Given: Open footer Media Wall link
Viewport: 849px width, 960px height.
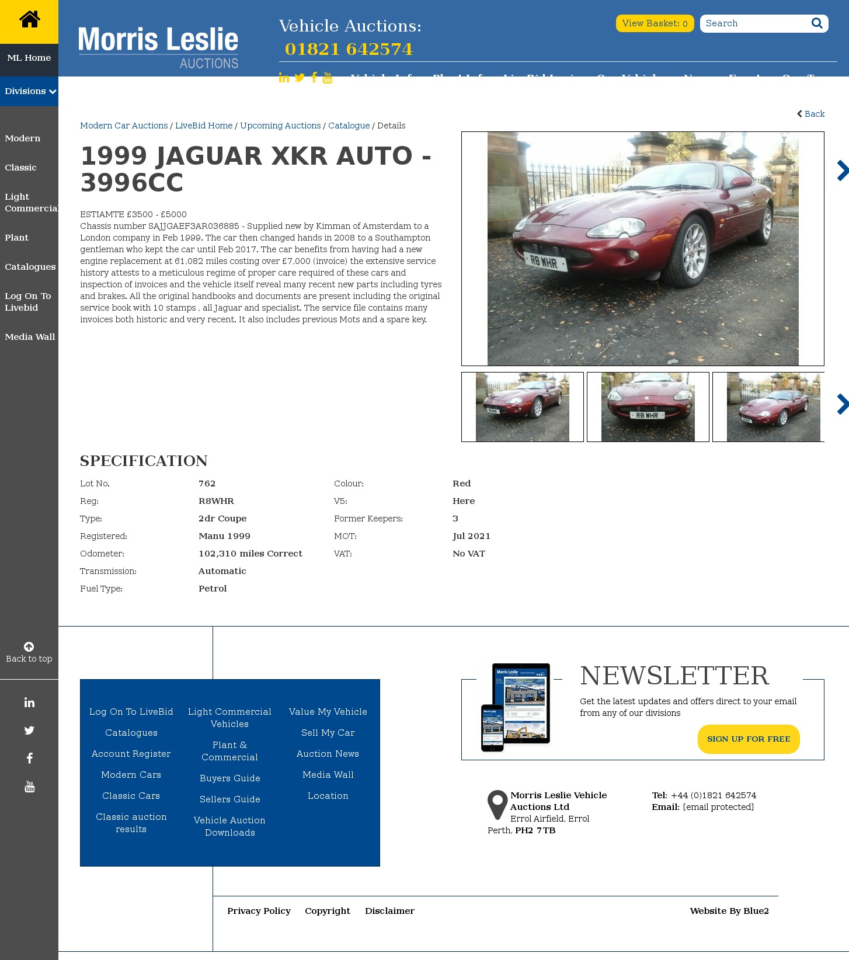Looking at the screenshot, I should coord(328,775).
